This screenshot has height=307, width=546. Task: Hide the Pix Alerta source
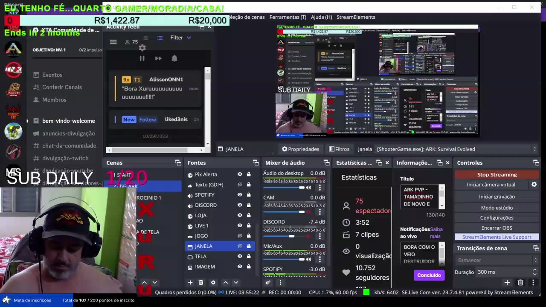(x=240, y=174)
